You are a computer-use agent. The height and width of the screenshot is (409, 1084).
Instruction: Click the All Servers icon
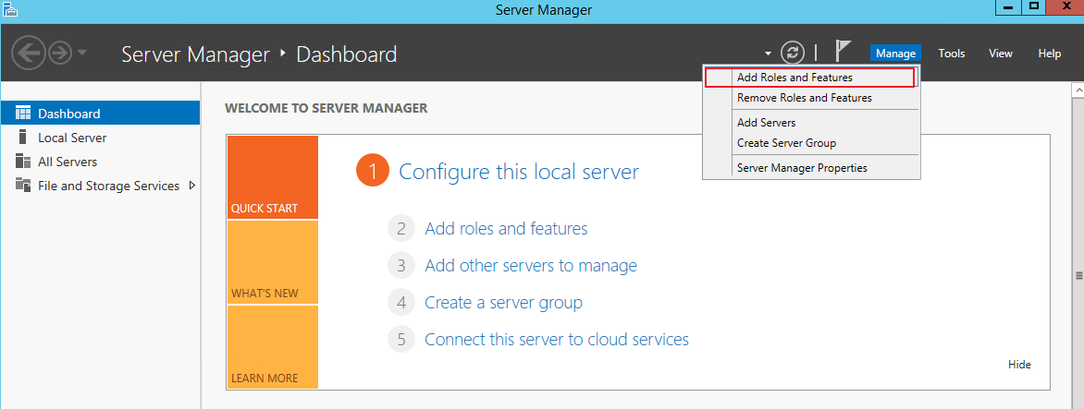point(23,162)
